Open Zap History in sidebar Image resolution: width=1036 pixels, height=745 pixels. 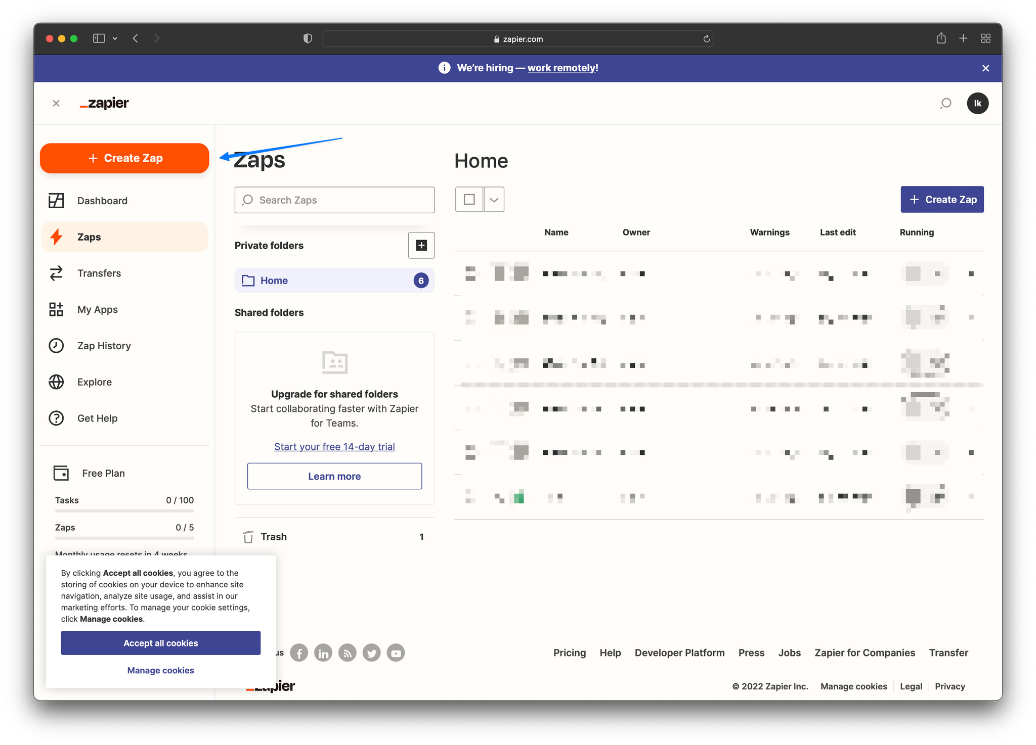pos(124,346)
